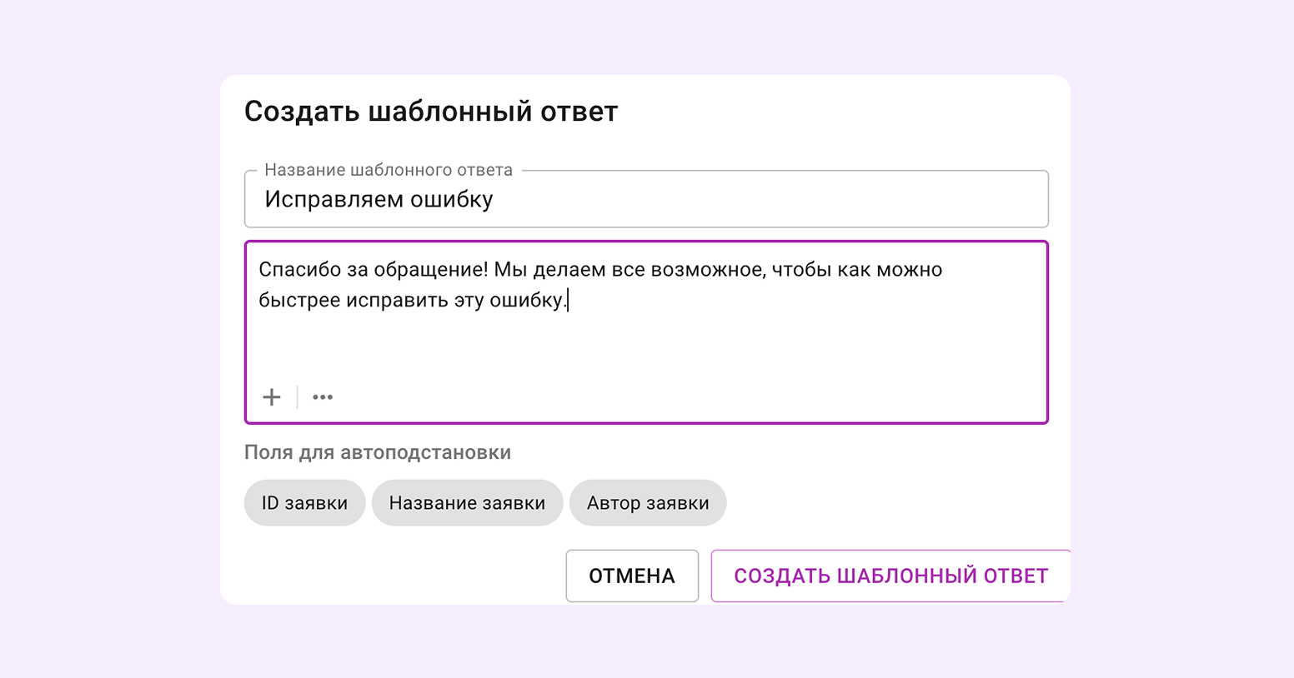Click the "Поля для автоподстановки" label
The width and height of the screenshot is (1294, 678).
click(x=378, y=452)
